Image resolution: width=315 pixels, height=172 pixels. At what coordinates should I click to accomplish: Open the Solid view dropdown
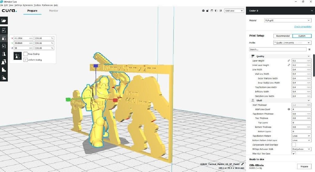[x=234, y=11]
